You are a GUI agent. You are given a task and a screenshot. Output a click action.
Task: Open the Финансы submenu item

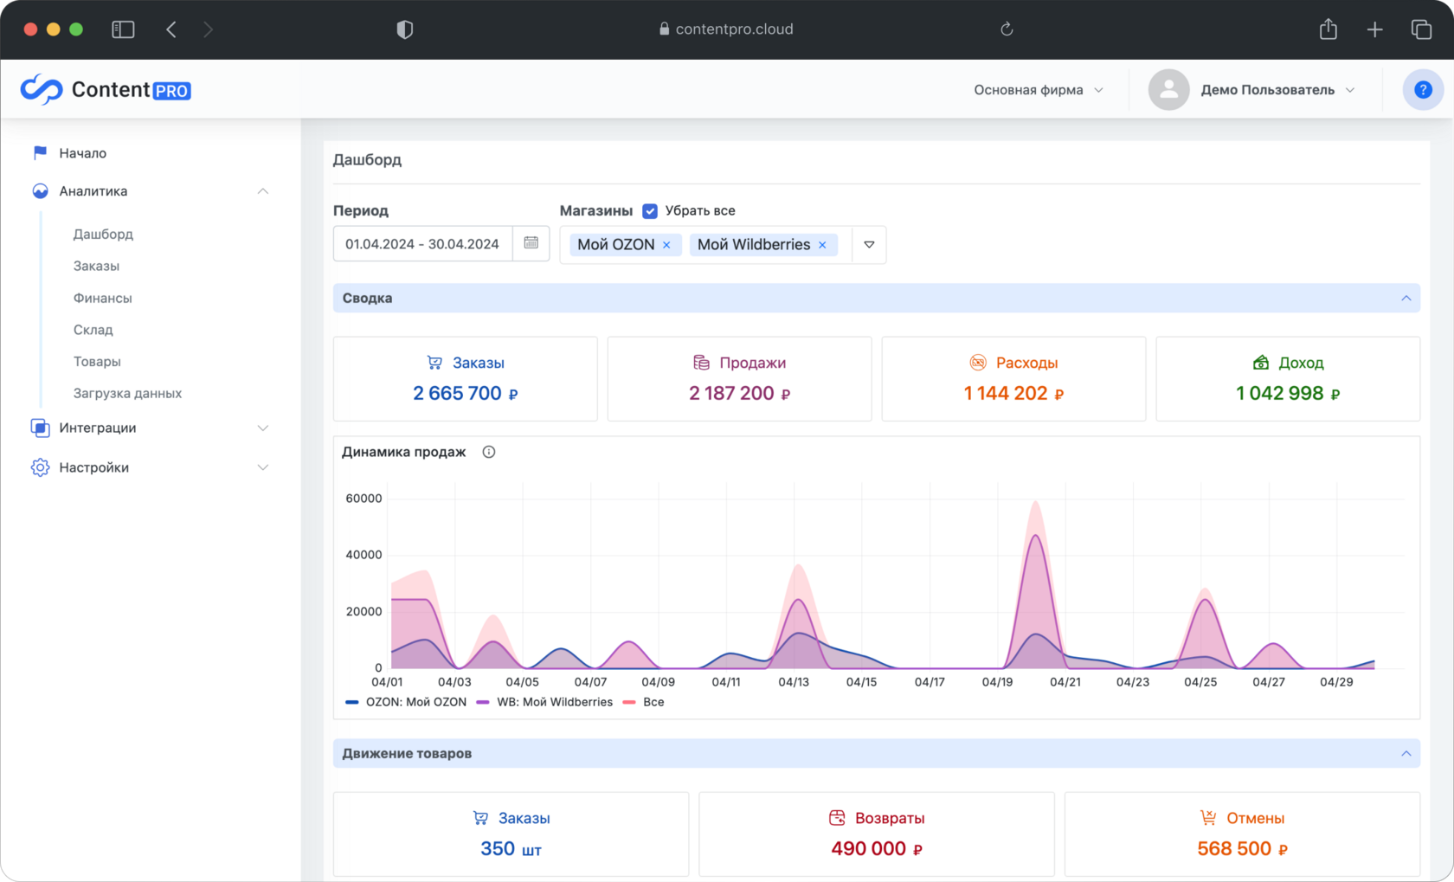coord(102,298)
